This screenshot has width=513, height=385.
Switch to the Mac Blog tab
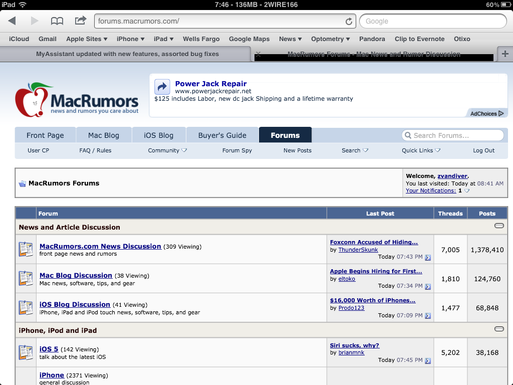[x=104, y=135]
